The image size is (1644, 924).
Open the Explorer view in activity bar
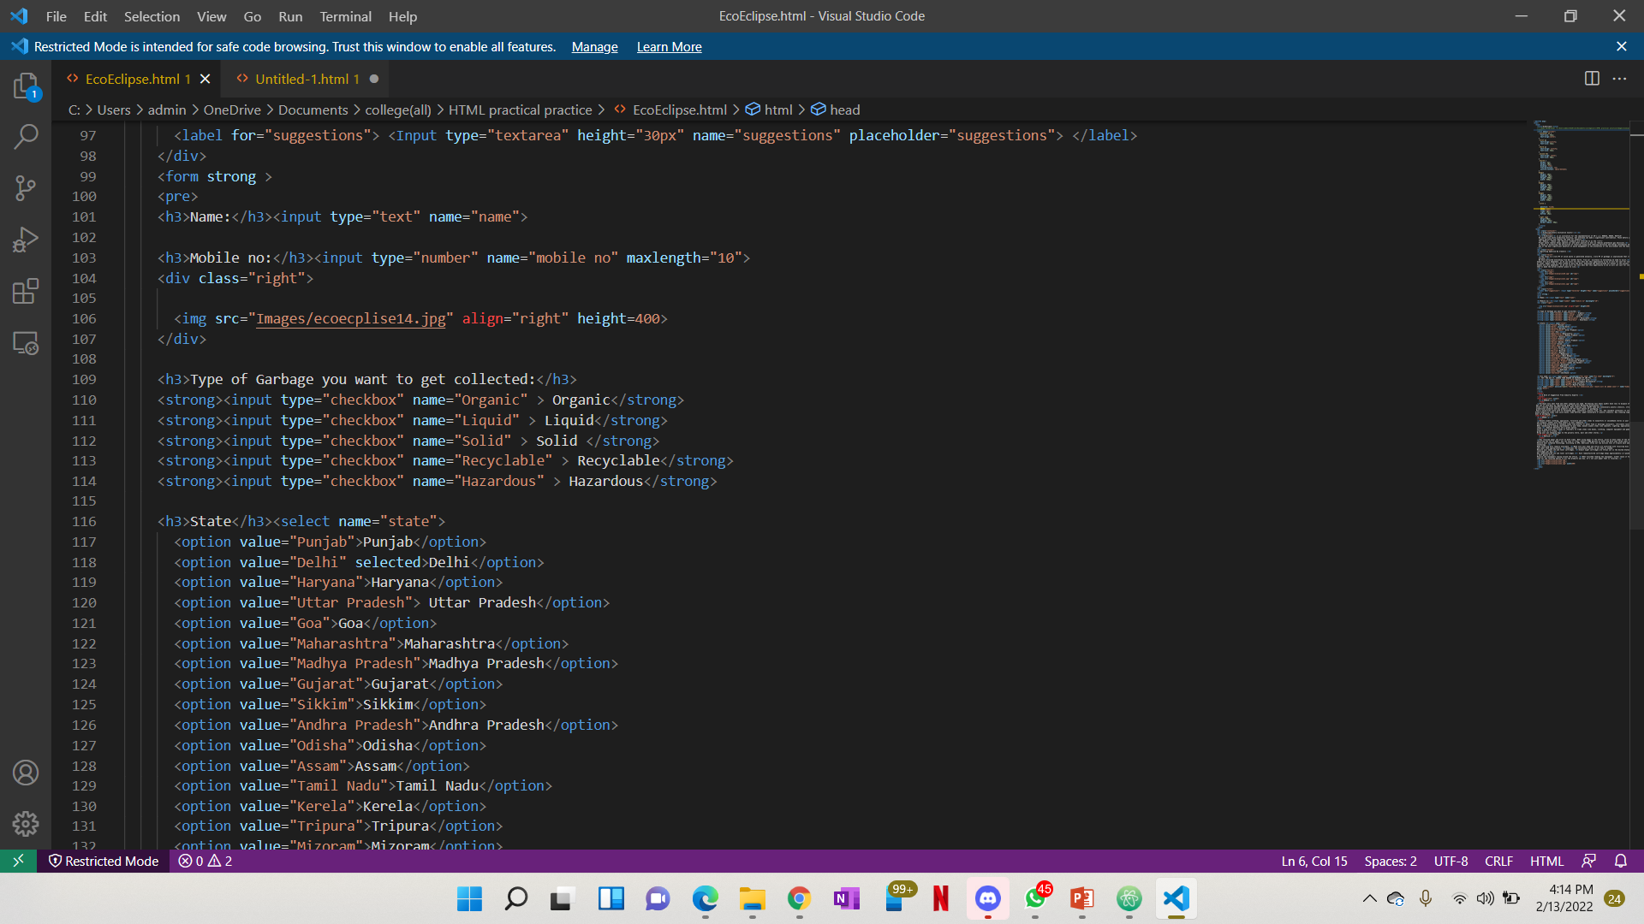26,86
